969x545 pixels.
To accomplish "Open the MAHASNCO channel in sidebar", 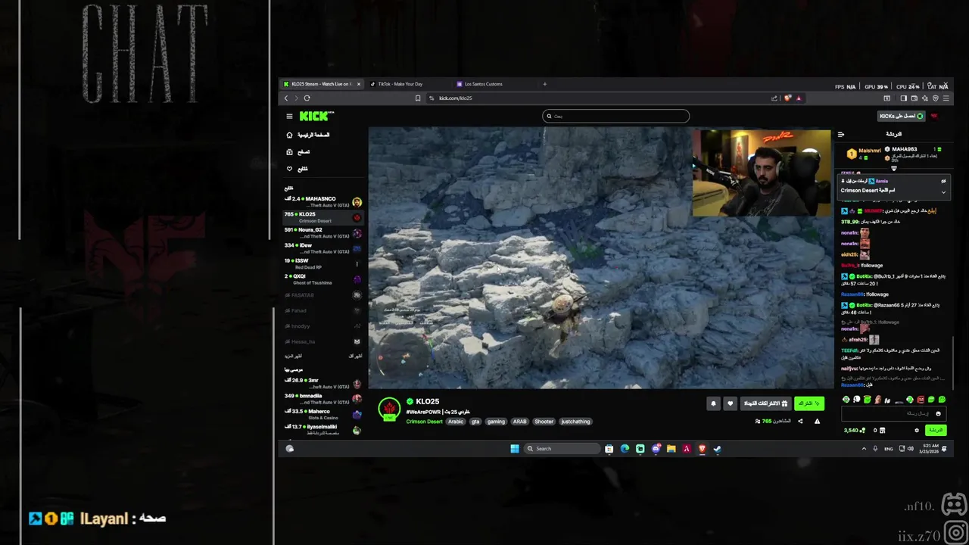I will pyautogui.click(x=323, y=202).
